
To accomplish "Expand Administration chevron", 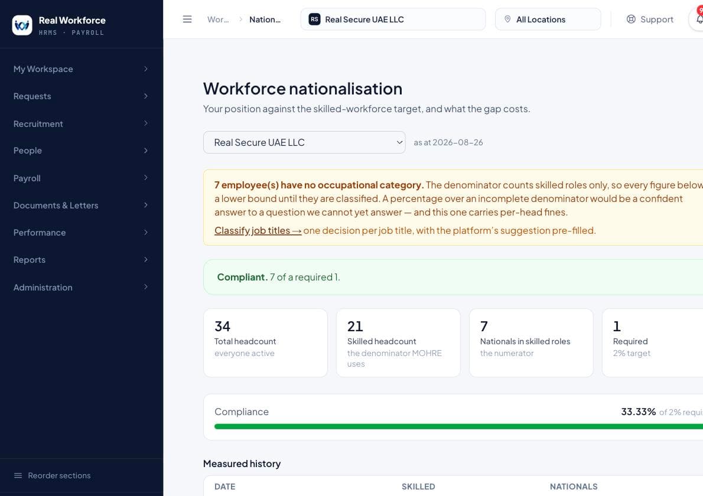I will tap(146, 287).
